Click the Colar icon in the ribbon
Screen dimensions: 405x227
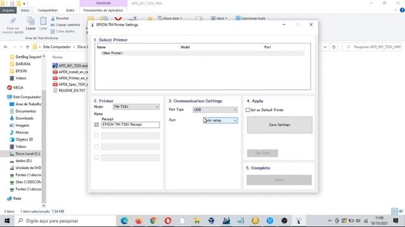(x=43, y=23)
